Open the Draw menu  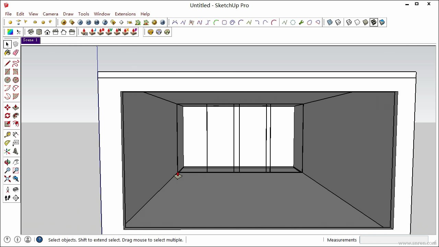[x=68, y=14]
